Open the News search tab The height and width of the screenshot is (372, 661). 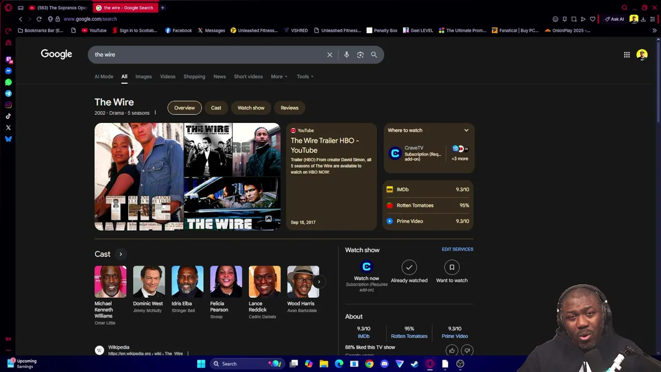(x=219, y=76)
